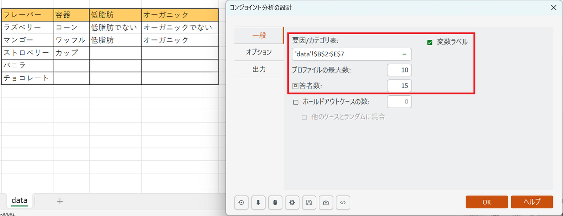The image size is (563, 216).
Task: Switch to the オプション tab
Action: click(259, 52)
